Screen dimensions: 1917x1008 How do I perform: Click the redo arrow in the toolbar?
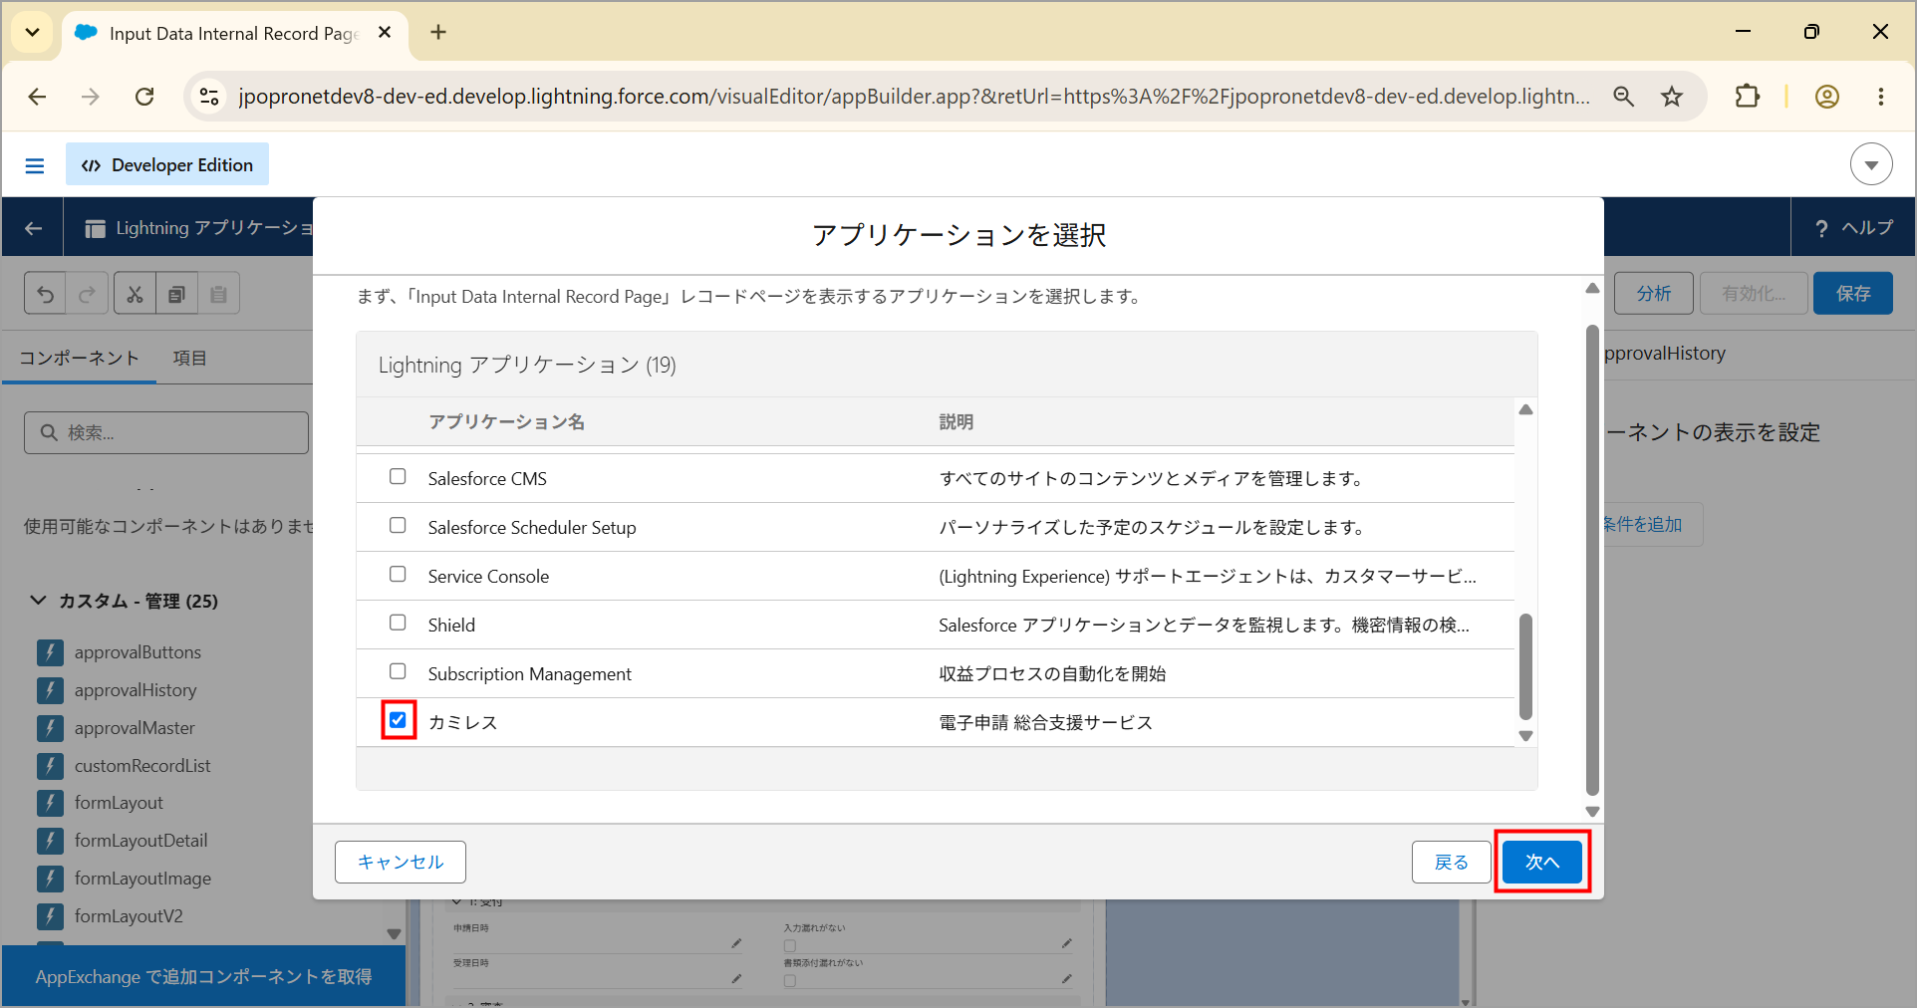tap(88, 294)
